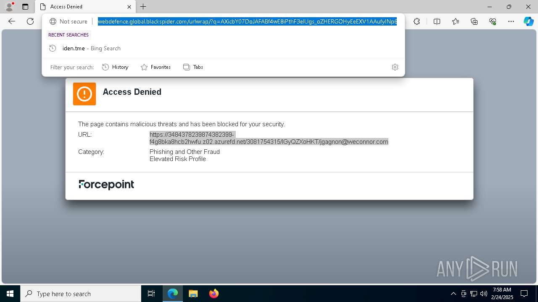This screenshot has height=302, width=538.
Task: Click the Forcepoint logo
Action: coord(106,185)
